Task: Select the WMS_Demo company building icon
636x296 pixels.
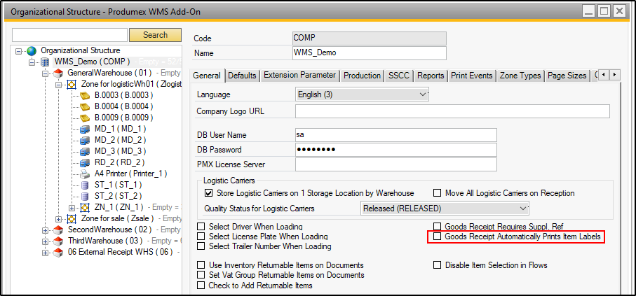Action: click(46, 62)
